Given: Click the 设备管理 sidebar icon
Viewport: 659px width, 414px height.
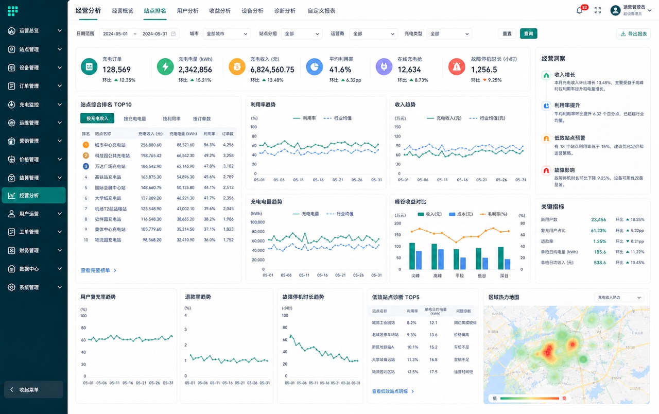Looking at the screenshot, I should [12, 67].
